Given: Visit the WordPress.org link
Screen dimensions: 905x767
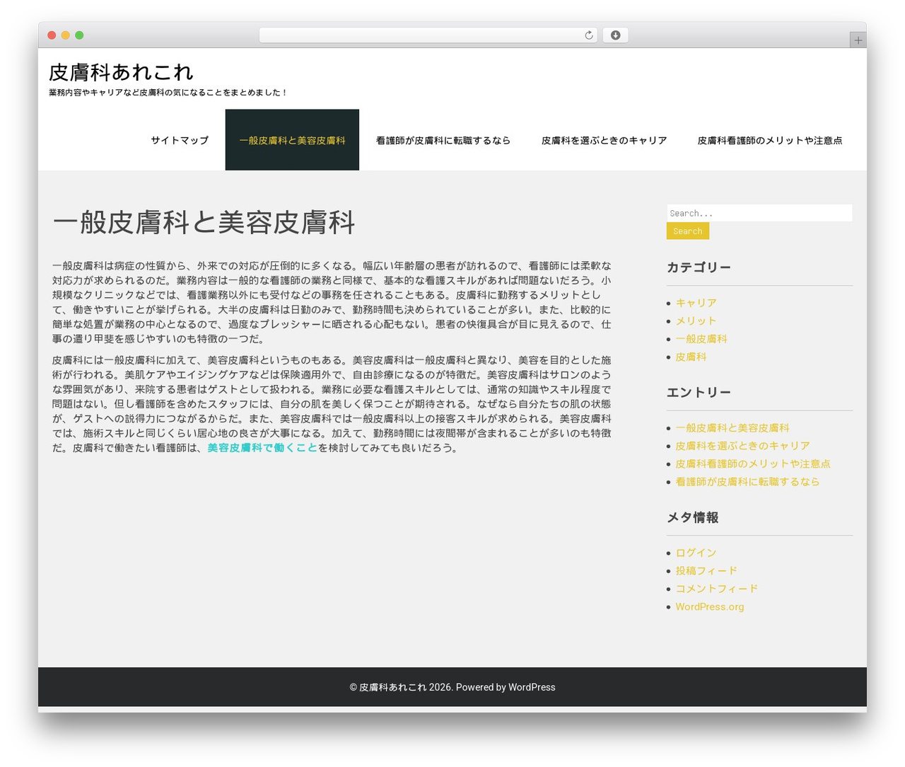Looking at the screenshot, I should click(x=709, y=607).
